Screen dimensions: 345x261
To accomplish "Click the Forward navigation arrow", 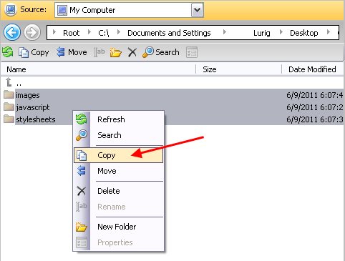I will coord(32,32).
